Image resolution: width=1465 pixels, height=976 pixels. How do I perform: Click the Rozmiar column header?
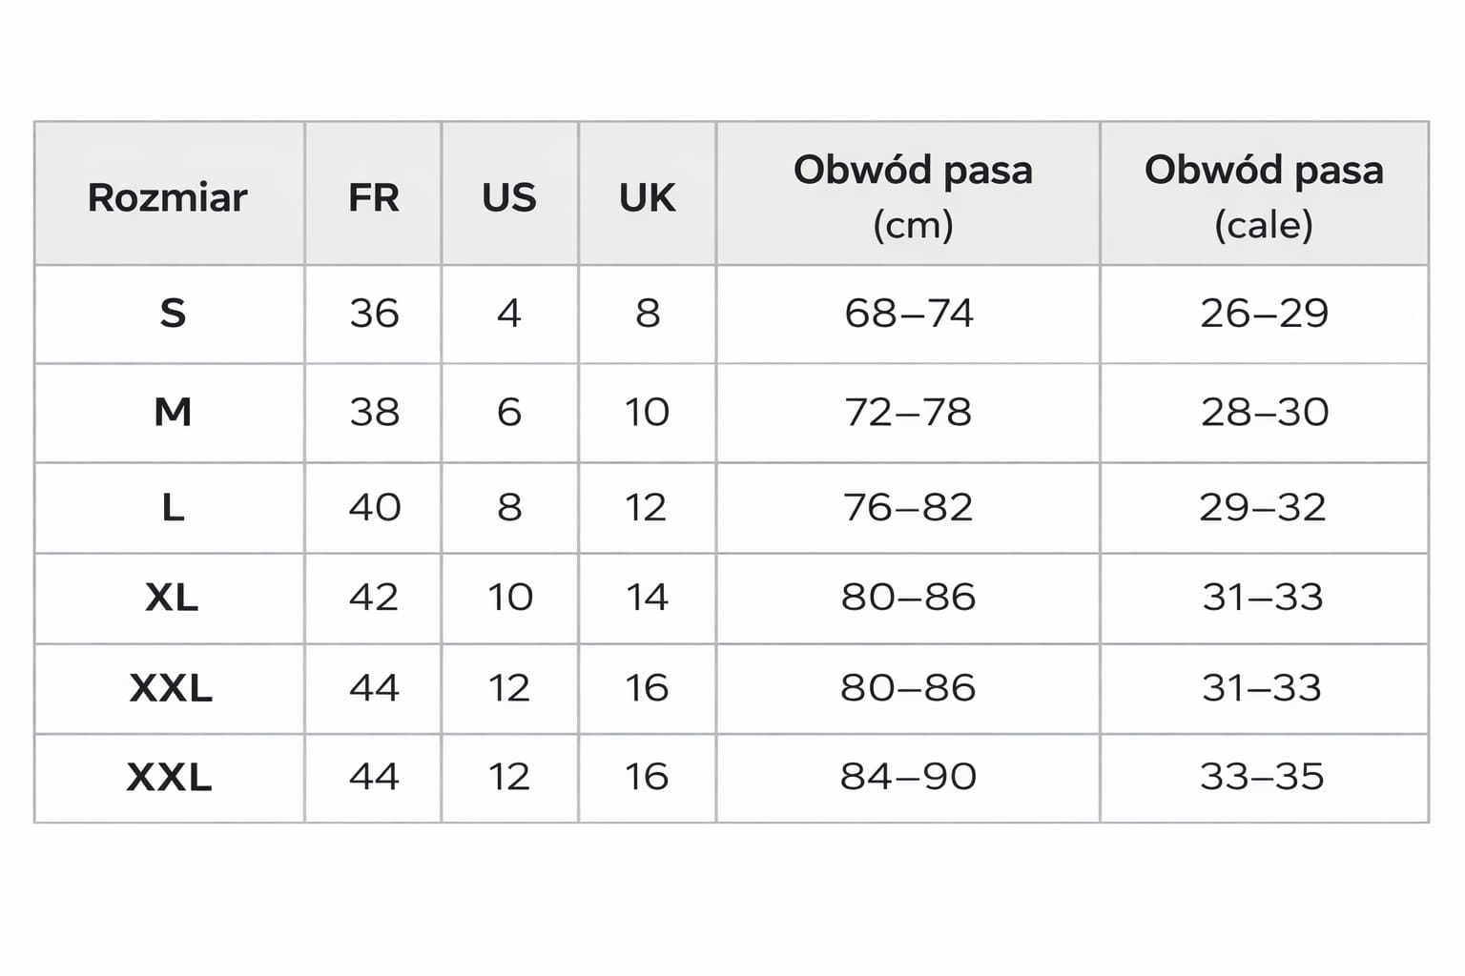click(168, 197)
